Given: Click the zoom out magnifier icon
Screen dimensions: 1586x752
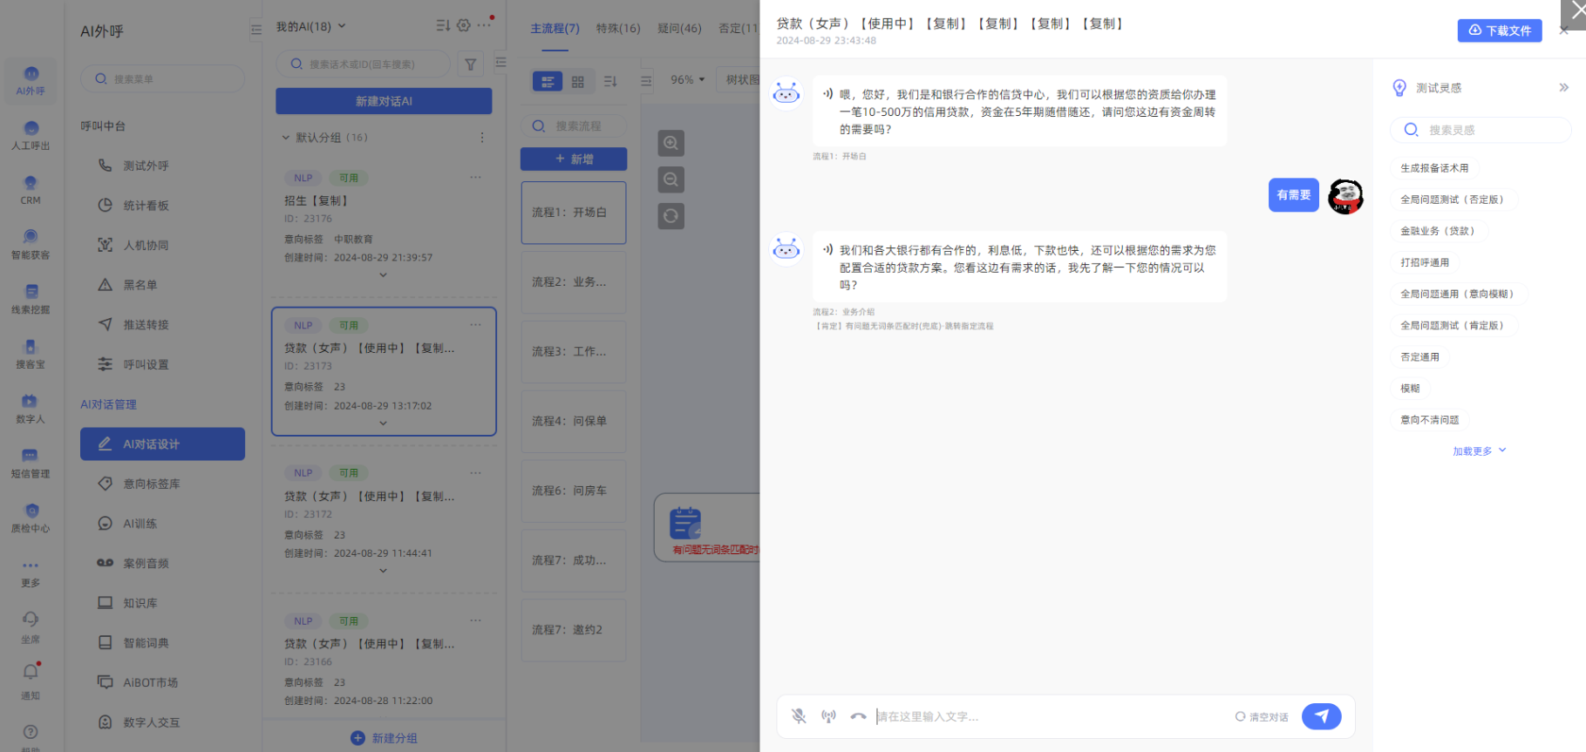Looking at the screenshot, I should pyautogui.click(x=670, y=180).
